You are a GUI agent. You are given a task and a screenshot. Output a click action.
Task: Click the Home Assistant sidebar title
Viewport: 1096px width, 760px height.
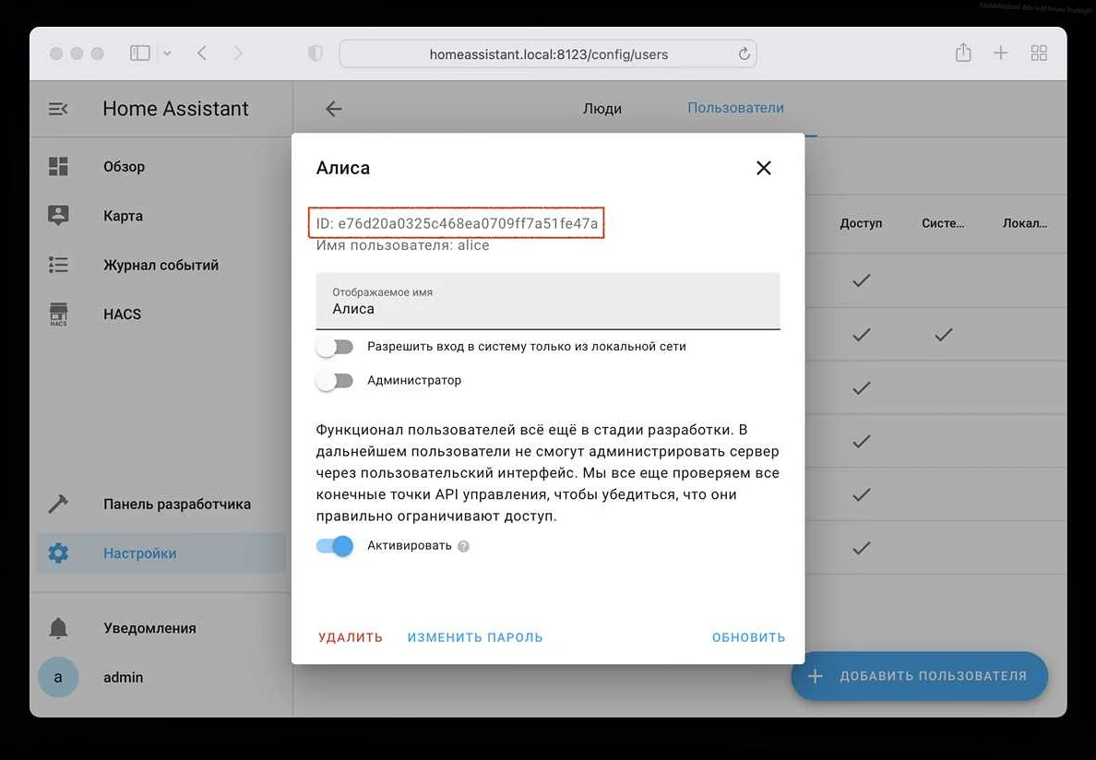click(175, 109)
